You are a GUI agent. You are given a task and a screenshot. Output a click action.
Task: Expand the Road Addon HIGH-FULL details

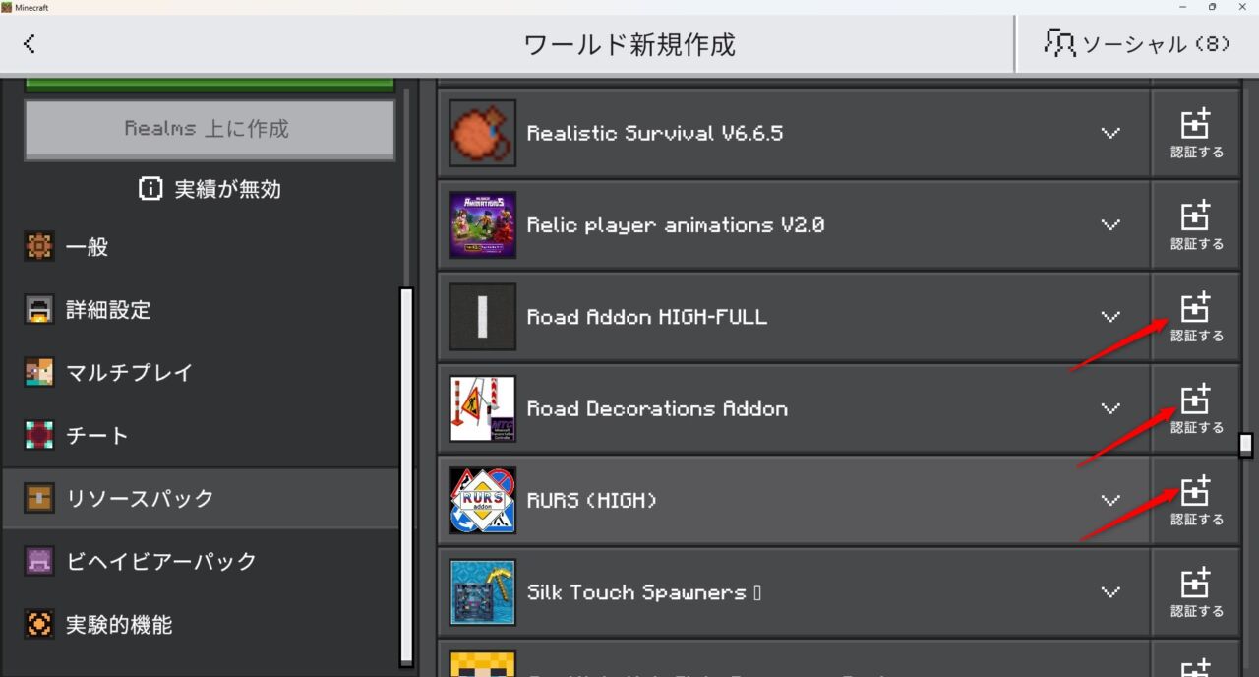(x=1110, y=317)
